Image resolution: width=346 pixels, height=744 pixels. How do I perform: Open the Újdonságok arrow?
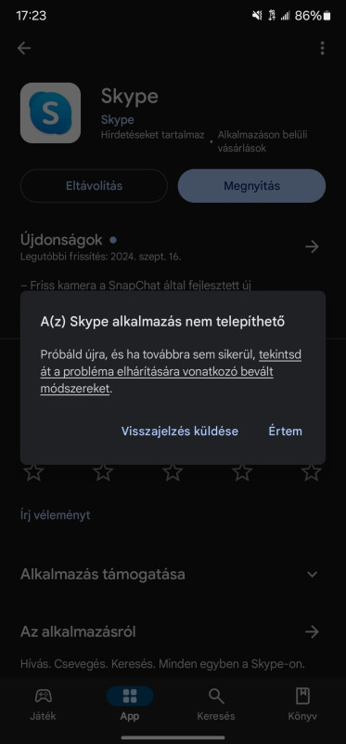312,246
